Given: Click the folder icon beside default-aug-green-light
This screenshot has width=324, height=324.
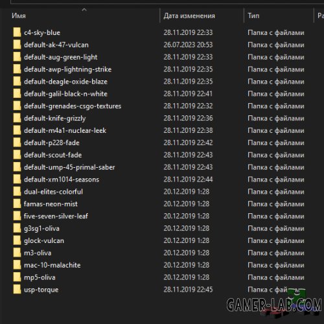Looking at the screenshot, I should coord(17,57).
